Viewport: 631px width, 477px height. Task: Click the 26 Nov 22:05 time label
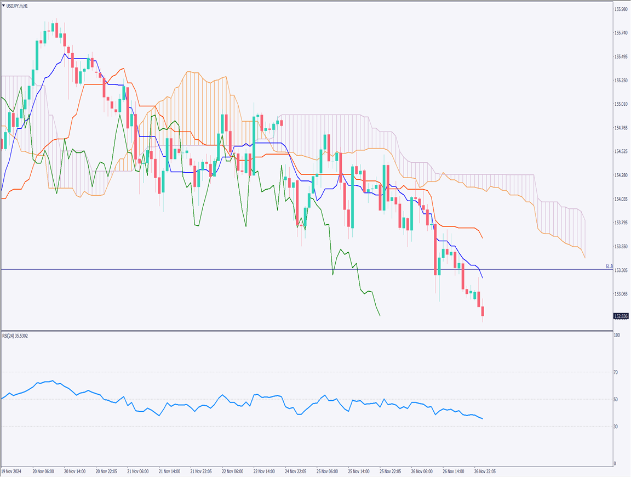(x=485, y=471)
